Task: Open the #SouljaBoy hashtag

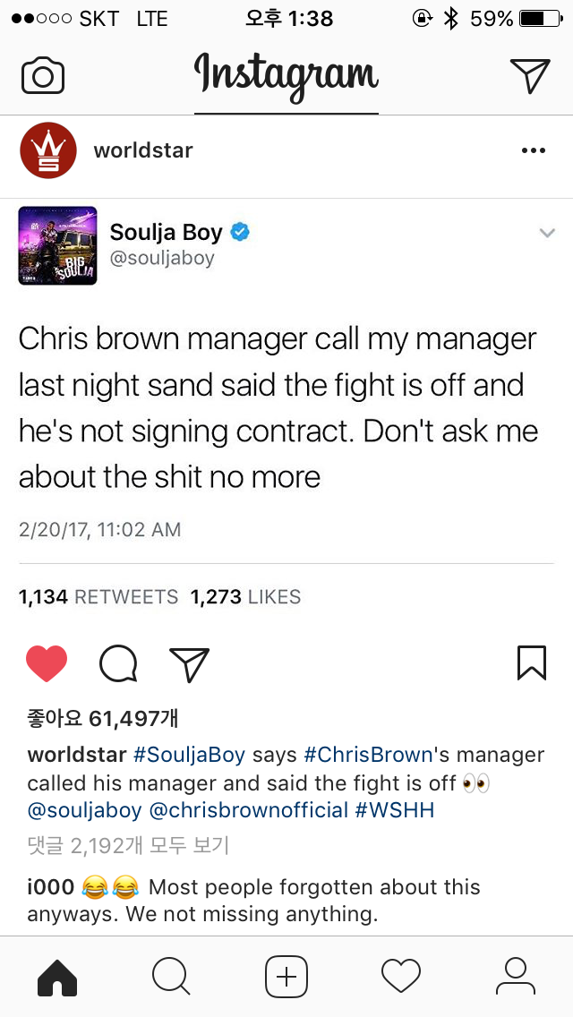Action: click(x=190, y=755)
